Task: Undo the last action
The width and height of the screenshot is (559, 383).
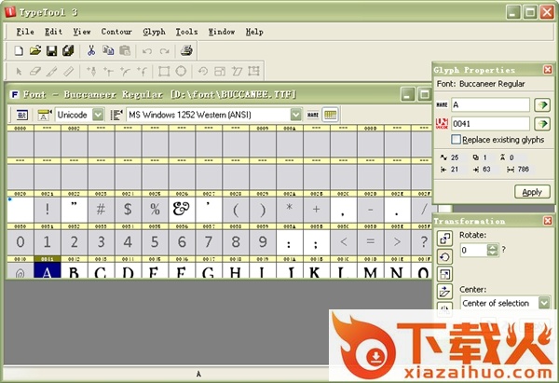Action: 147,51
